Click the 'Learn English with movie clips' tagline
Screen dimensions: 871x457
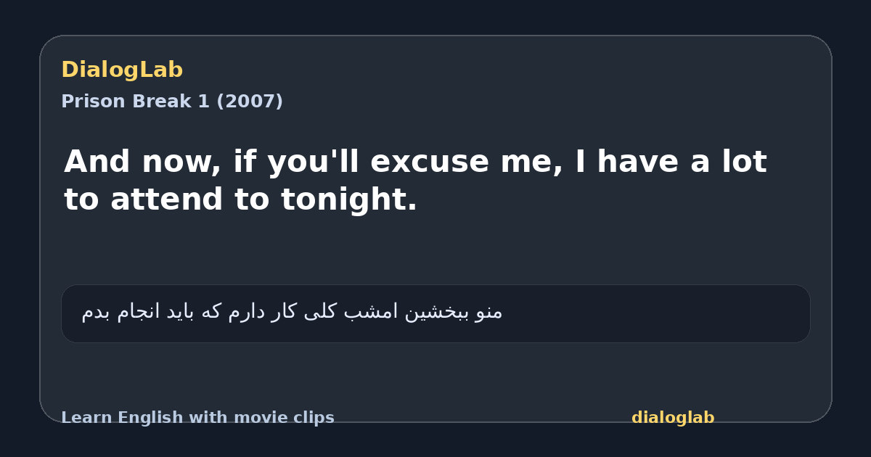pyautogui.click(x=197, y=418)
